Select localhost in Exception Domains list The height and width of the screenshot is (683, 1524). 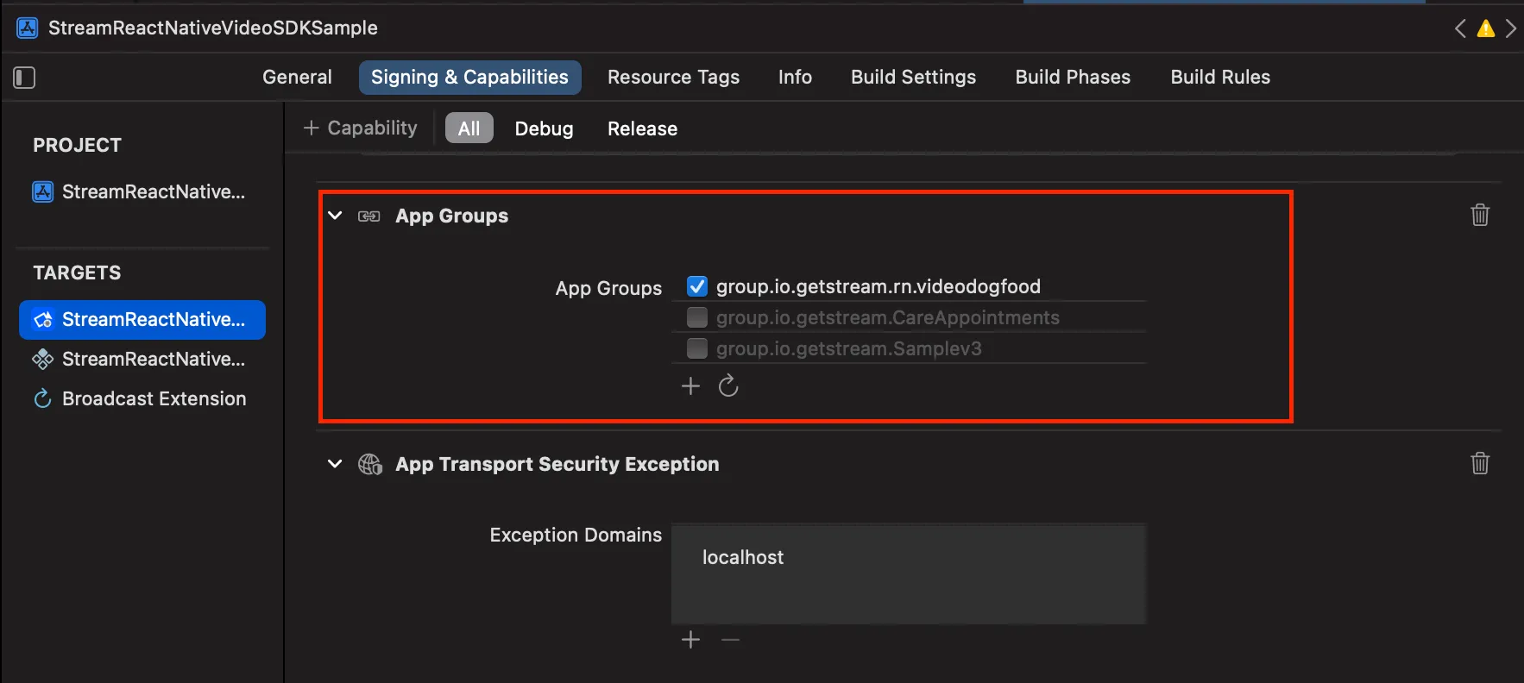pyautogui.click(x=743, y=557)
